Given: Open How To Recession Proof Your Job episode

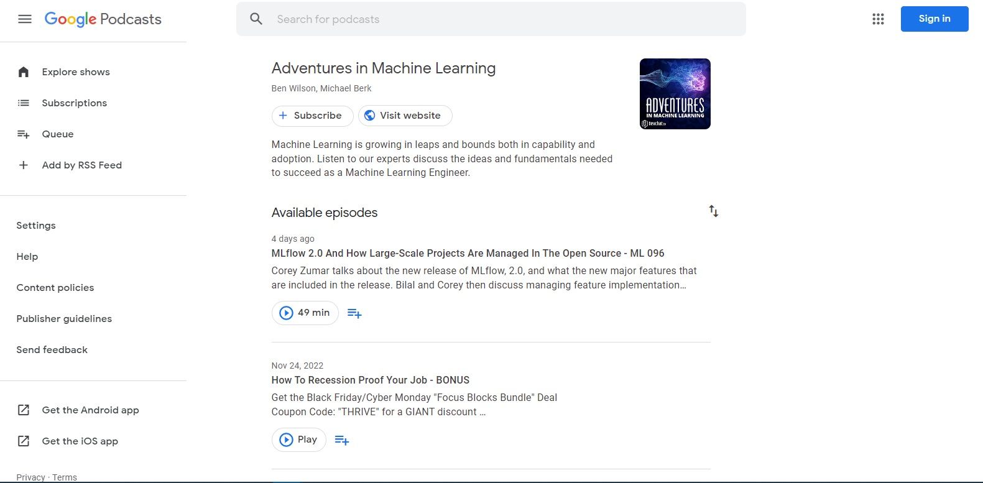Looking at the screenshot, I should click(x=371, y=380).
